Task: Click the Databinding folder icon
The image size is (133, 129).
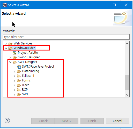Action: (x=19, y=71)
